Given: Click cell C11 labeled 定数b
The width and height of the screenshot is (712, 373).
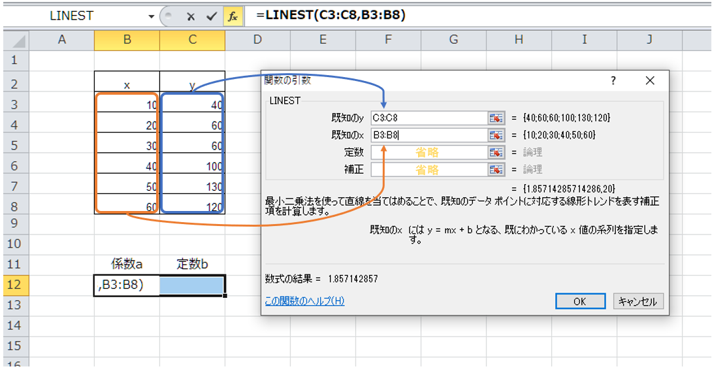Looking at the screenshot, I should 193,264.
